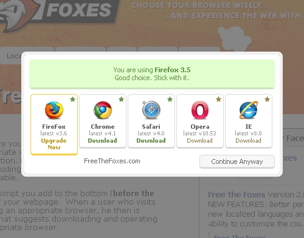Select the Safari card title
The image size is (304, 238).
pyautogui.click(x=151, y=127)
